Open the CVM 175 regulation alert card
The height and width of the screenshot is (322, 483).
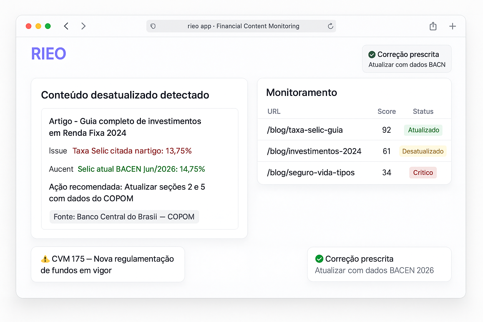108,264
